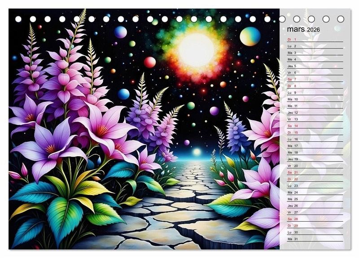Select the 'Lu 23' date row
Screen dimensions: 359x258
315,186
